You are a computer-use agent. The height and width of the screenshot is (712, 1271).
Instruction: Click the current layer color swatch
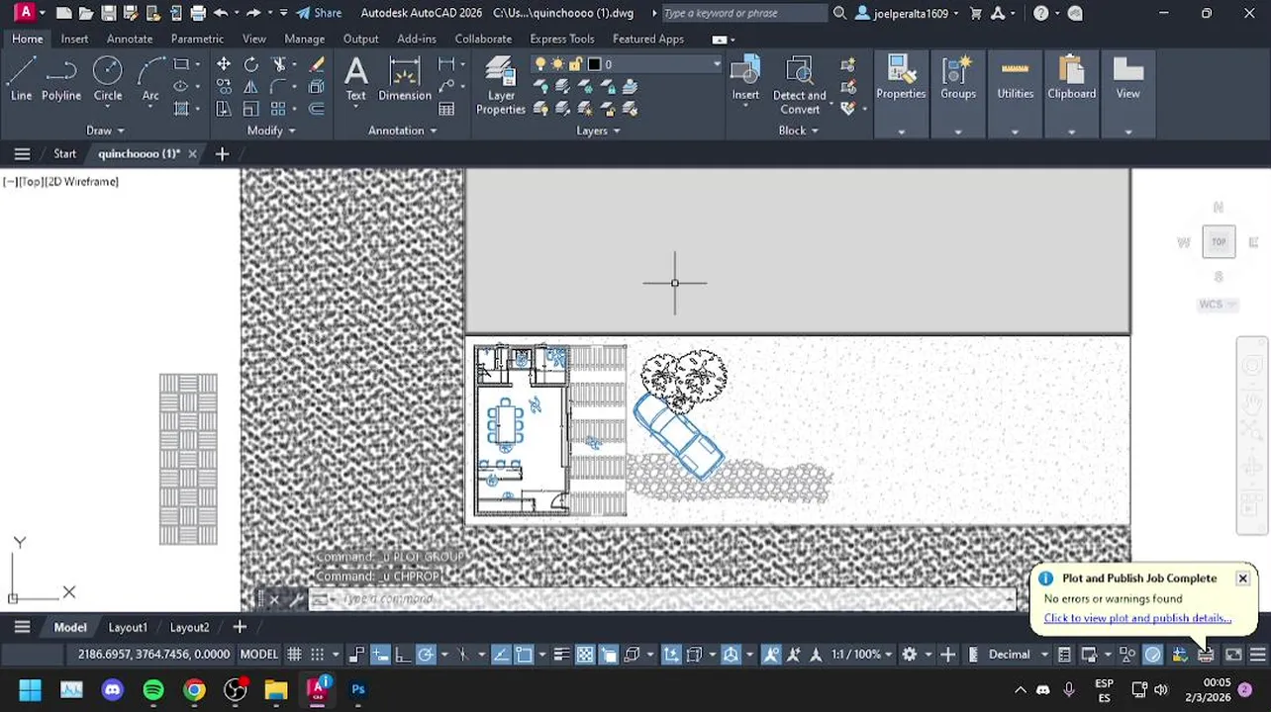[594, 64]
